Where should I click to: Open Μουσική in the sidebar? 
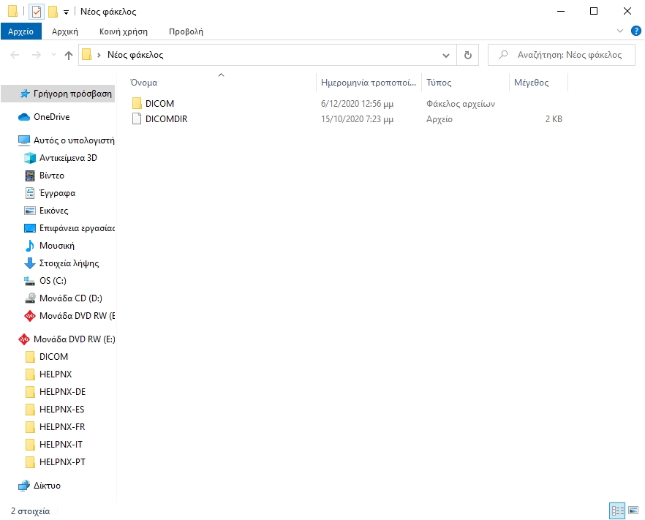coord(58,246)
